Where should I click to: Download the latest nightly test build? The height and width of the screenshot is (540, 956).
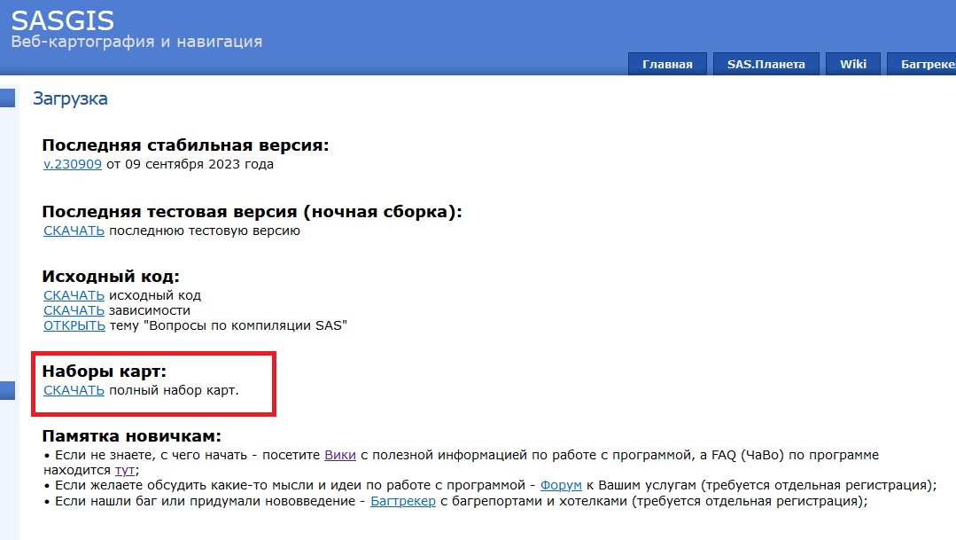point(74,231)
